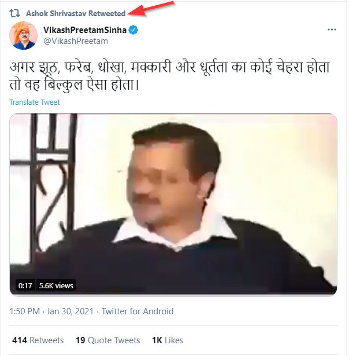Image resolution: width=349 pixels, height=356 pixels.
Task: Click Translate Tweet
Action: (34, 102)
